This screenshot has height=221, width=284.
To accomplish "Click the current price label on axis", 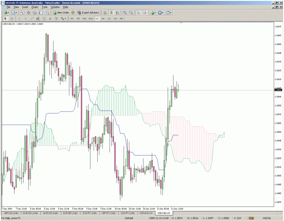I will [278, 90].
